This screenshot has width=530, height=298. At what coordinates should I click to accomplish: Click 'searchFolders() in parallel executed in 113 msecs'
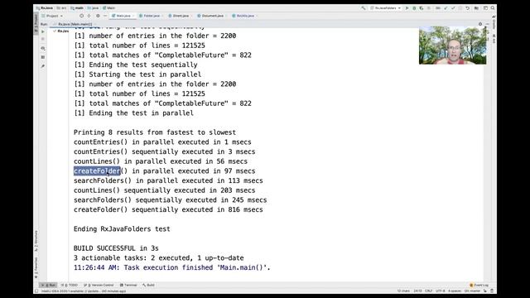coord(168,180)
